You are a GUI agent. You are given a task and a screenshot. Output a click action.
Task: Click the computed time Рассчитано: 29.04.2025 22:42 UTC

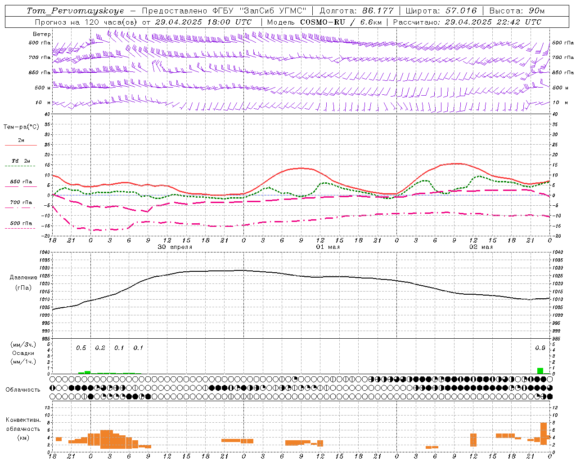467,22
